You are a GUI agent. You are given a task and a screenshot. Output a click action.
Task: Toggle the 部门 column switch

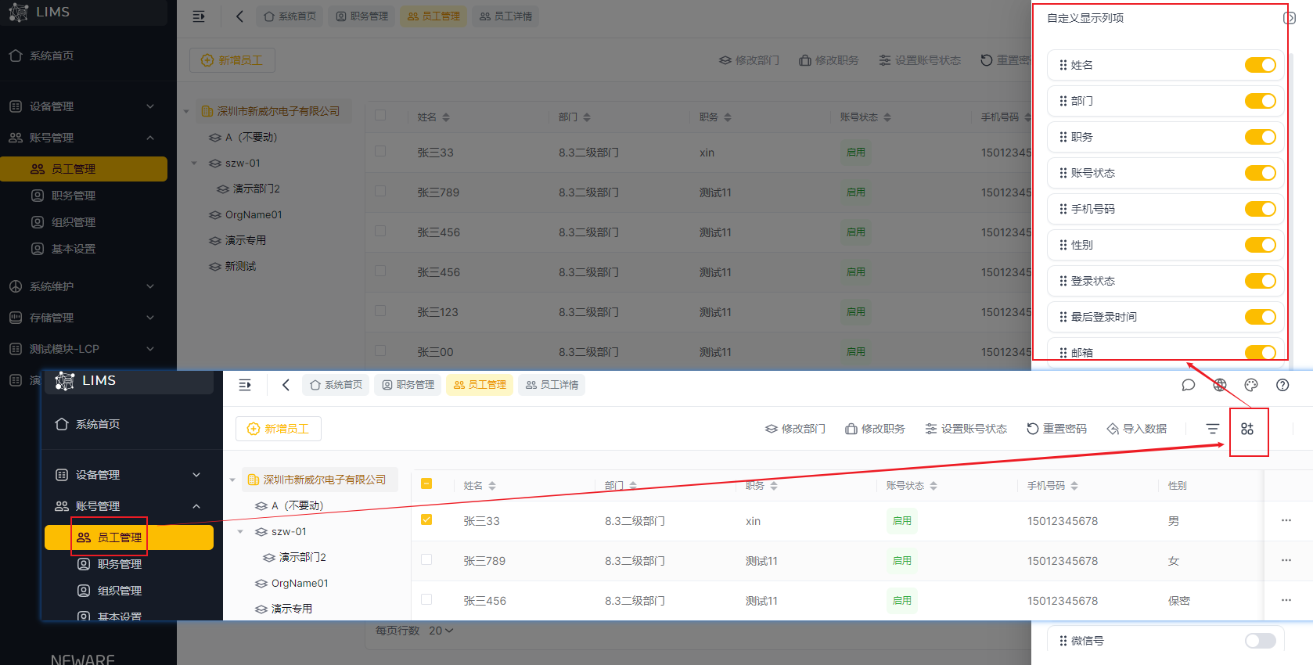(x=1260, y=101)
